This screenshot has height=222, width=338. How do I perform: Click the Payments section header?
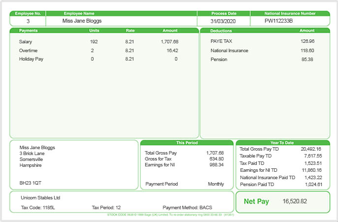[x=28, y=31]
